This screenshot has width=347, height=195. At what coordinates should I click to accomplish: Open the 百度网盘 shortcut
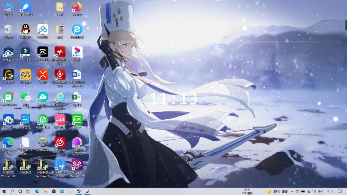(43, 31)
